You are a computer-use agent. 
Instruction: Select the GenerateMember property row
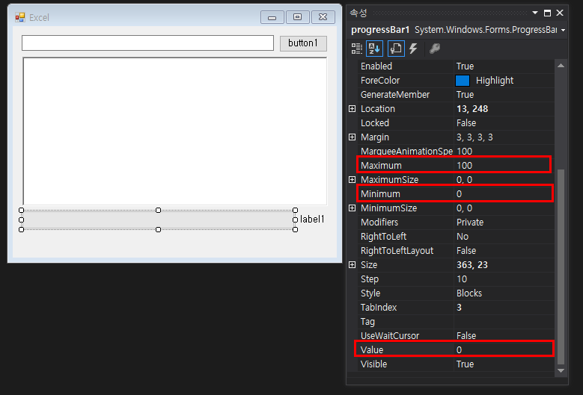tap(456, 95)
